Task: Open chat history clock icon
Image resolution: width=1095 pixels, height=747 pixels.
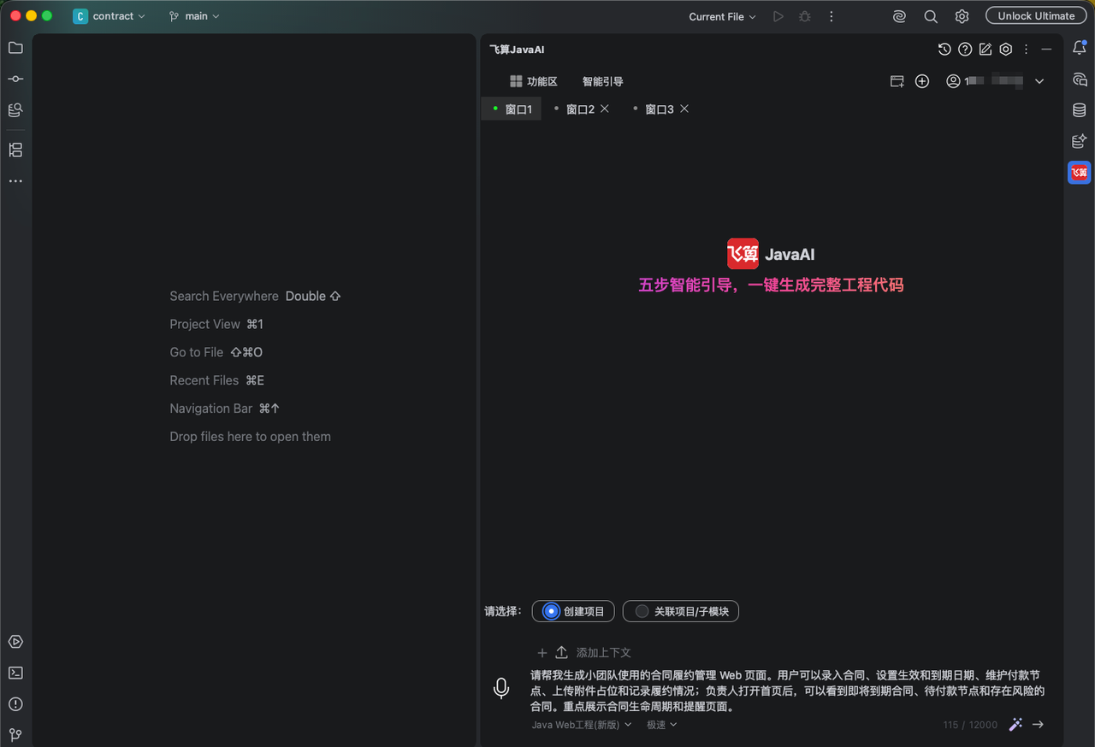Action: tap(944, 50)
